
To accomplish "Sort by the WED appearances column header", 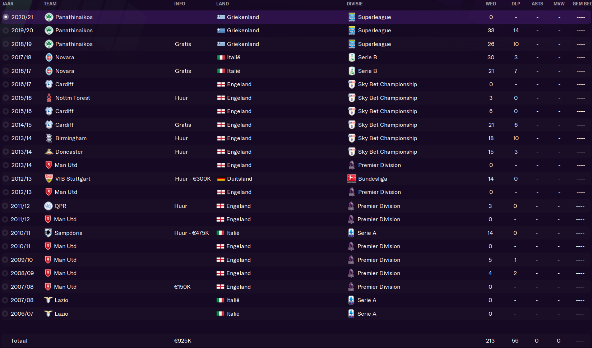I will coord(491,4).
